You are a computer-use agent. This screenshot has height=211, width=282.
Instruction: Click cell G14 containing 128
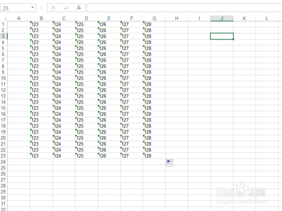pos(154,102)
